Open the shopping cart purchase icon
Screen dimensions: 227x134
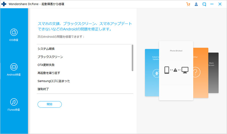(188, 4)
